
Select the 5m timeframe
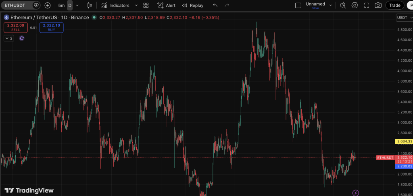[61, 6]
